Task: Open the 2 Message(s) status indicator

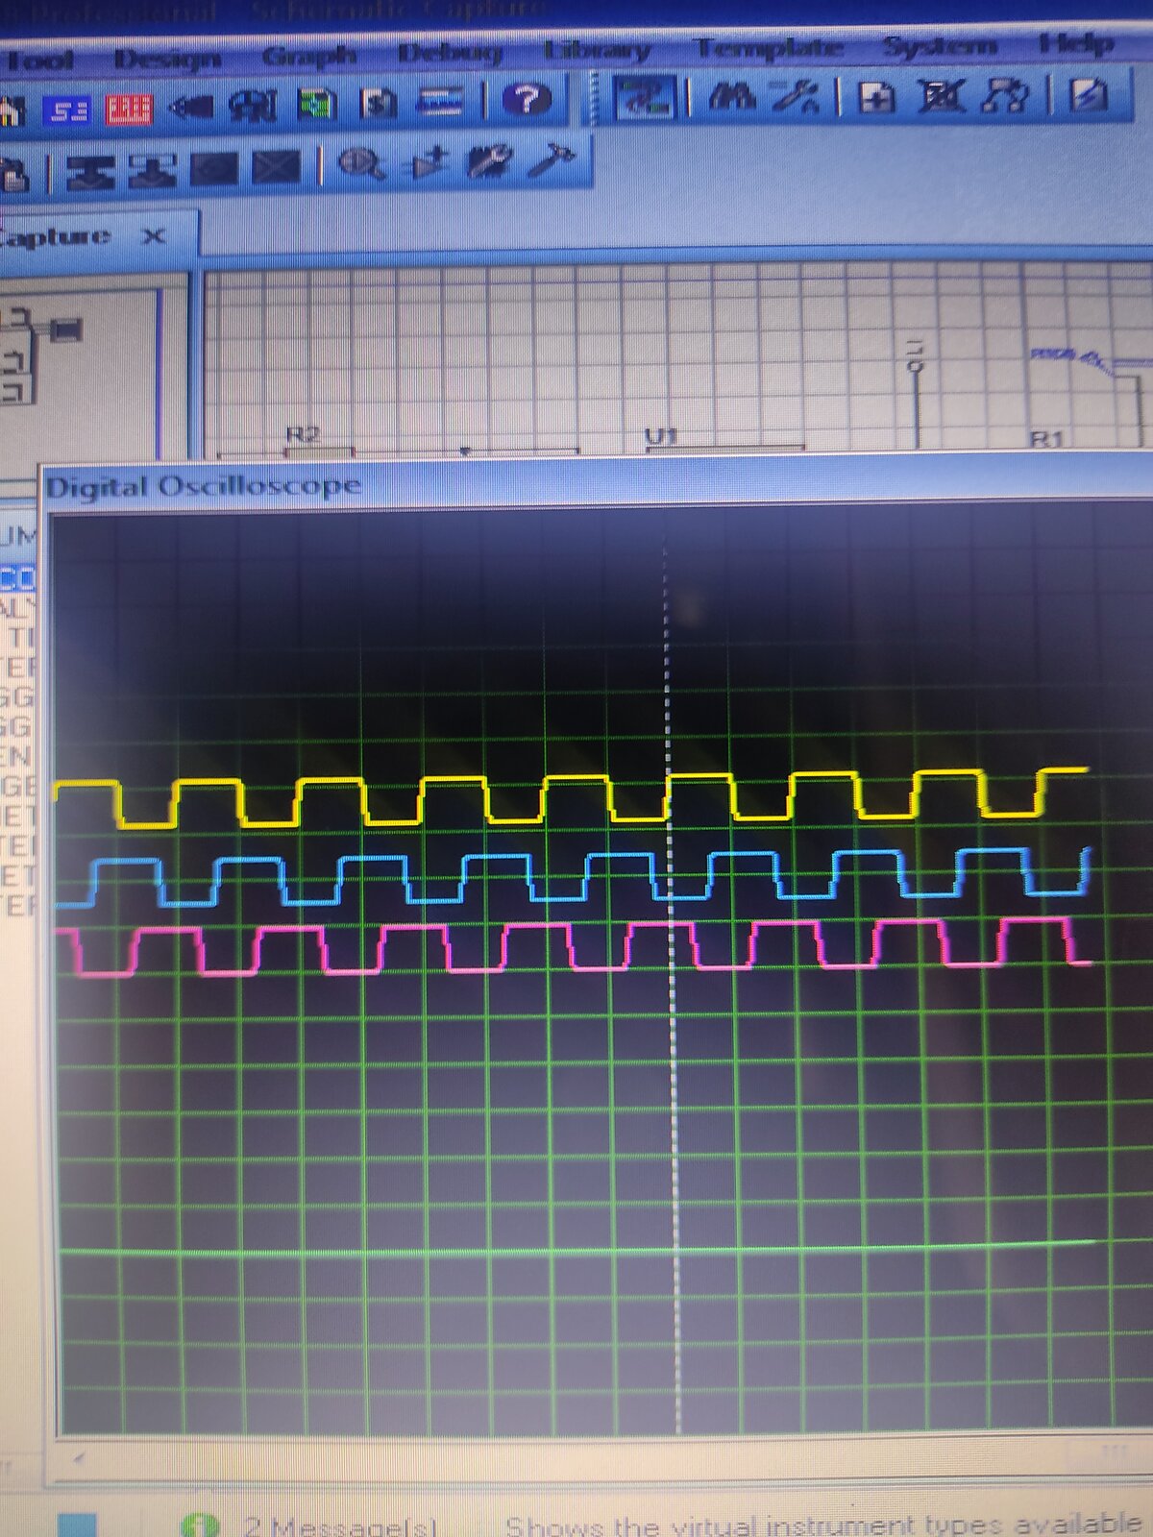Action: 341,1525
